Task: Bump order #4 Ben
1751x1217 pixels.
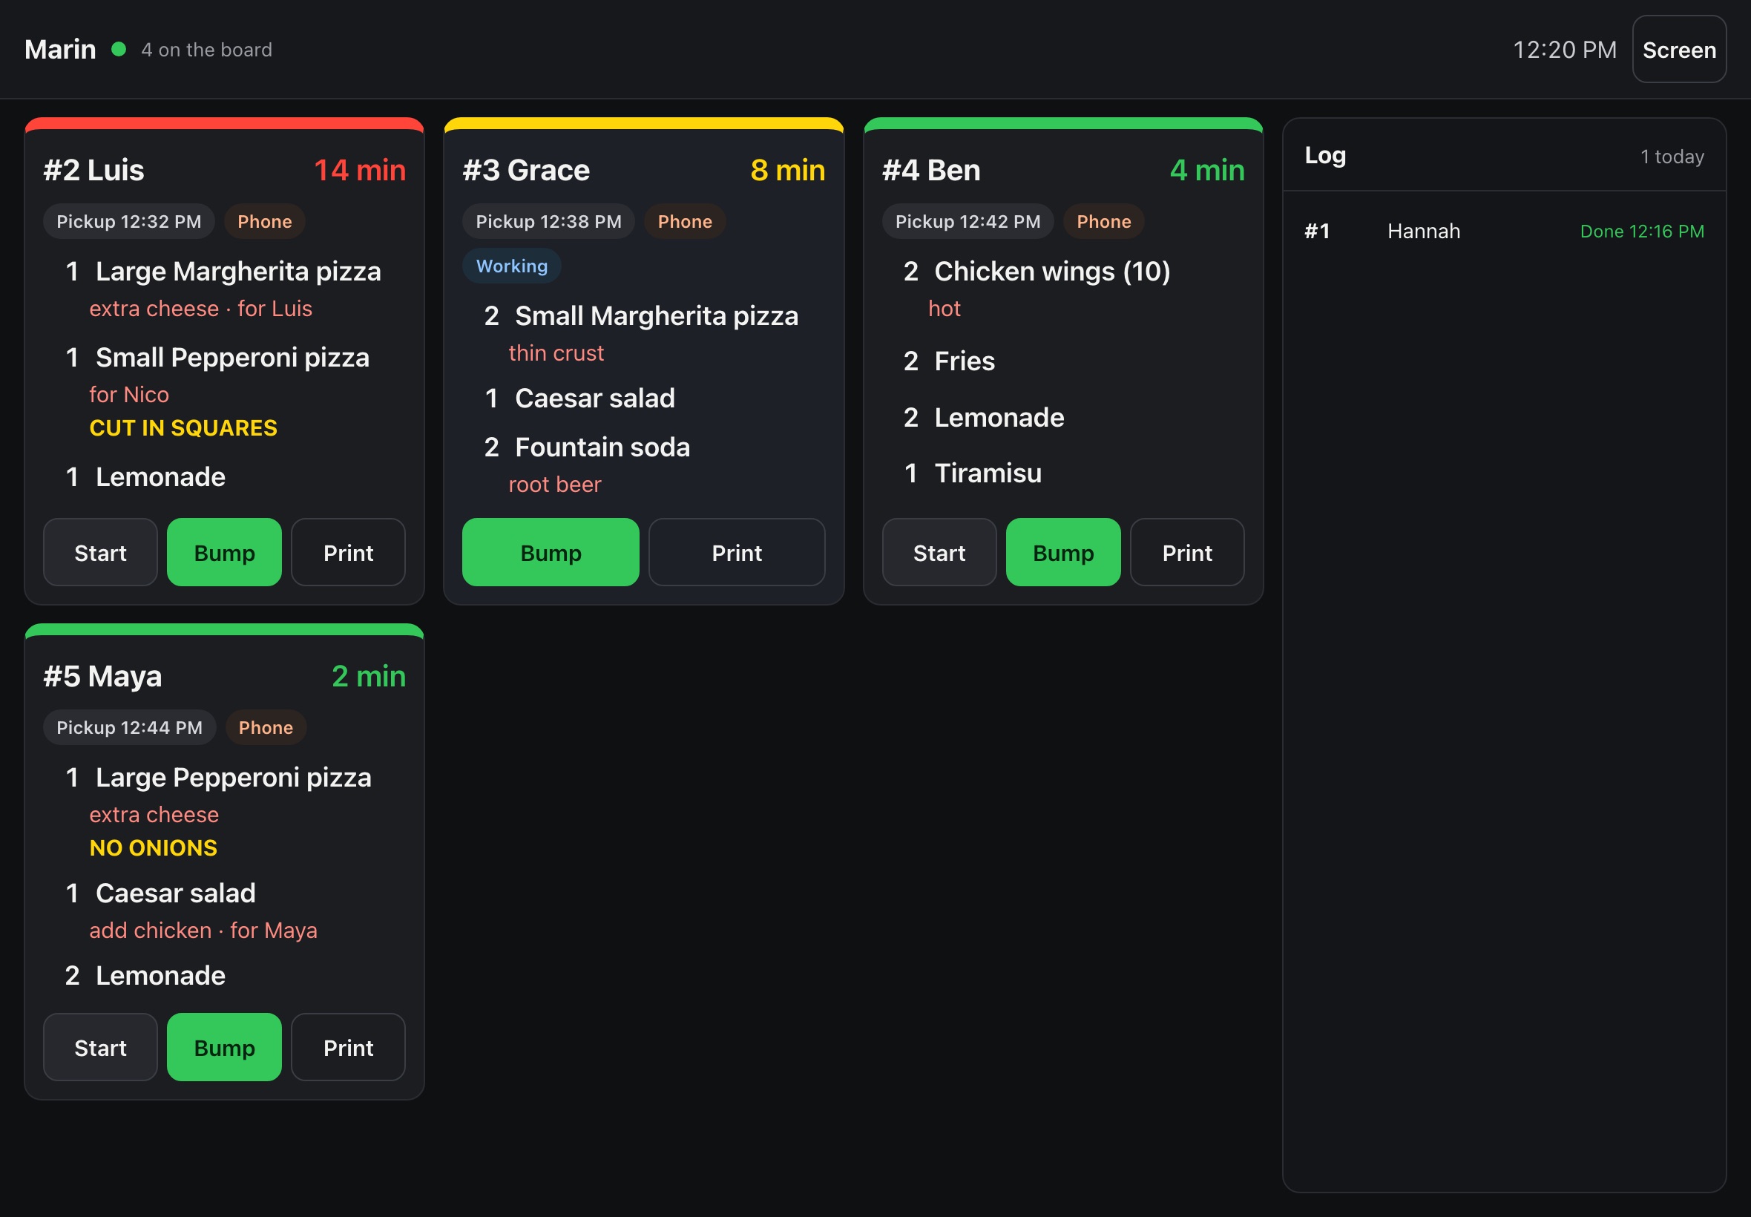Action: (x=1062, y=553)
